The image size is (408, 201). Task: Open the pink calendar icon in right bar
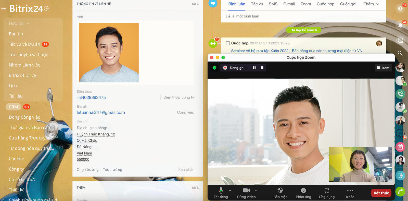pyautogui.click(x=400, y=147)
